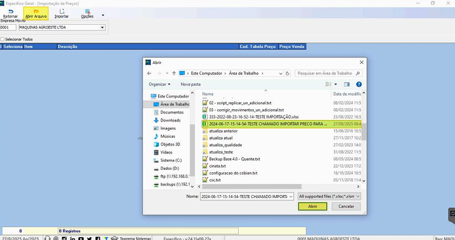The image size is (455, 240).
Task: Open the ftp network drive
Action: tap(171, 176)
